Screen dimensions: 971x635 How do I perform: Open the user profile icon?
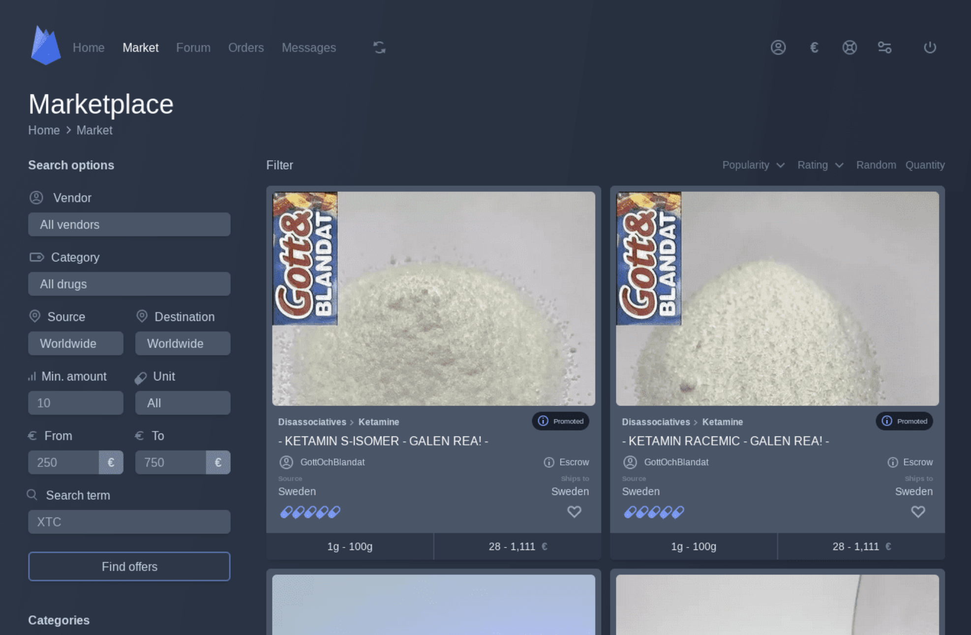coord(778,48)
